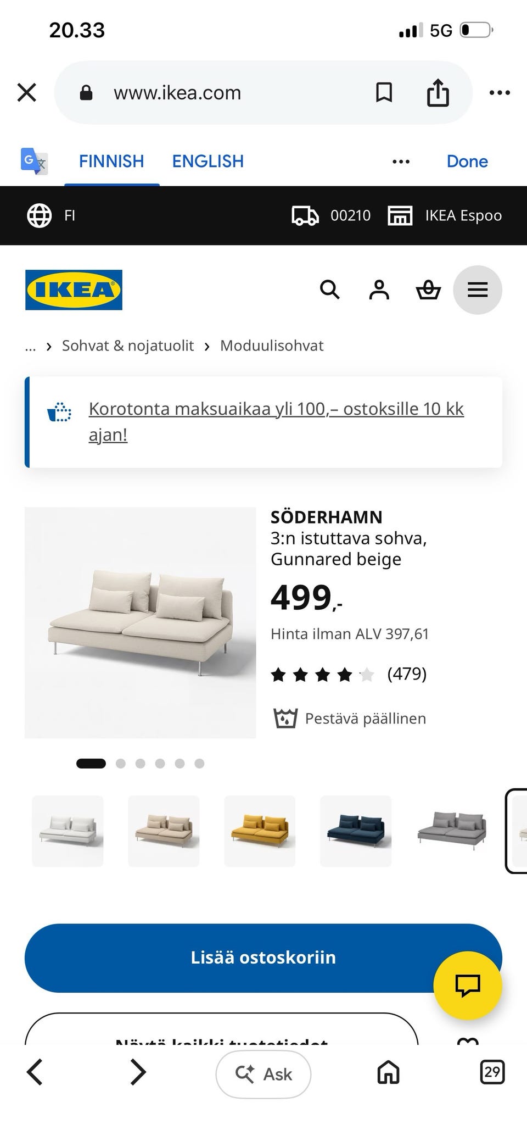
Task: Open the browser three-dot overflow menu
Action: click(500, 93)
